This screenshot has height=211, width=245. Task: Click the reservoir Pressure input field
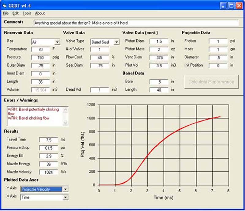coord(40,57)
